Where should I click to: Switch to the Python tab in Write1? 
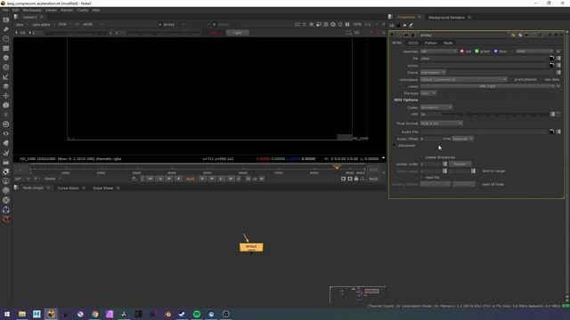pos(431,43)
